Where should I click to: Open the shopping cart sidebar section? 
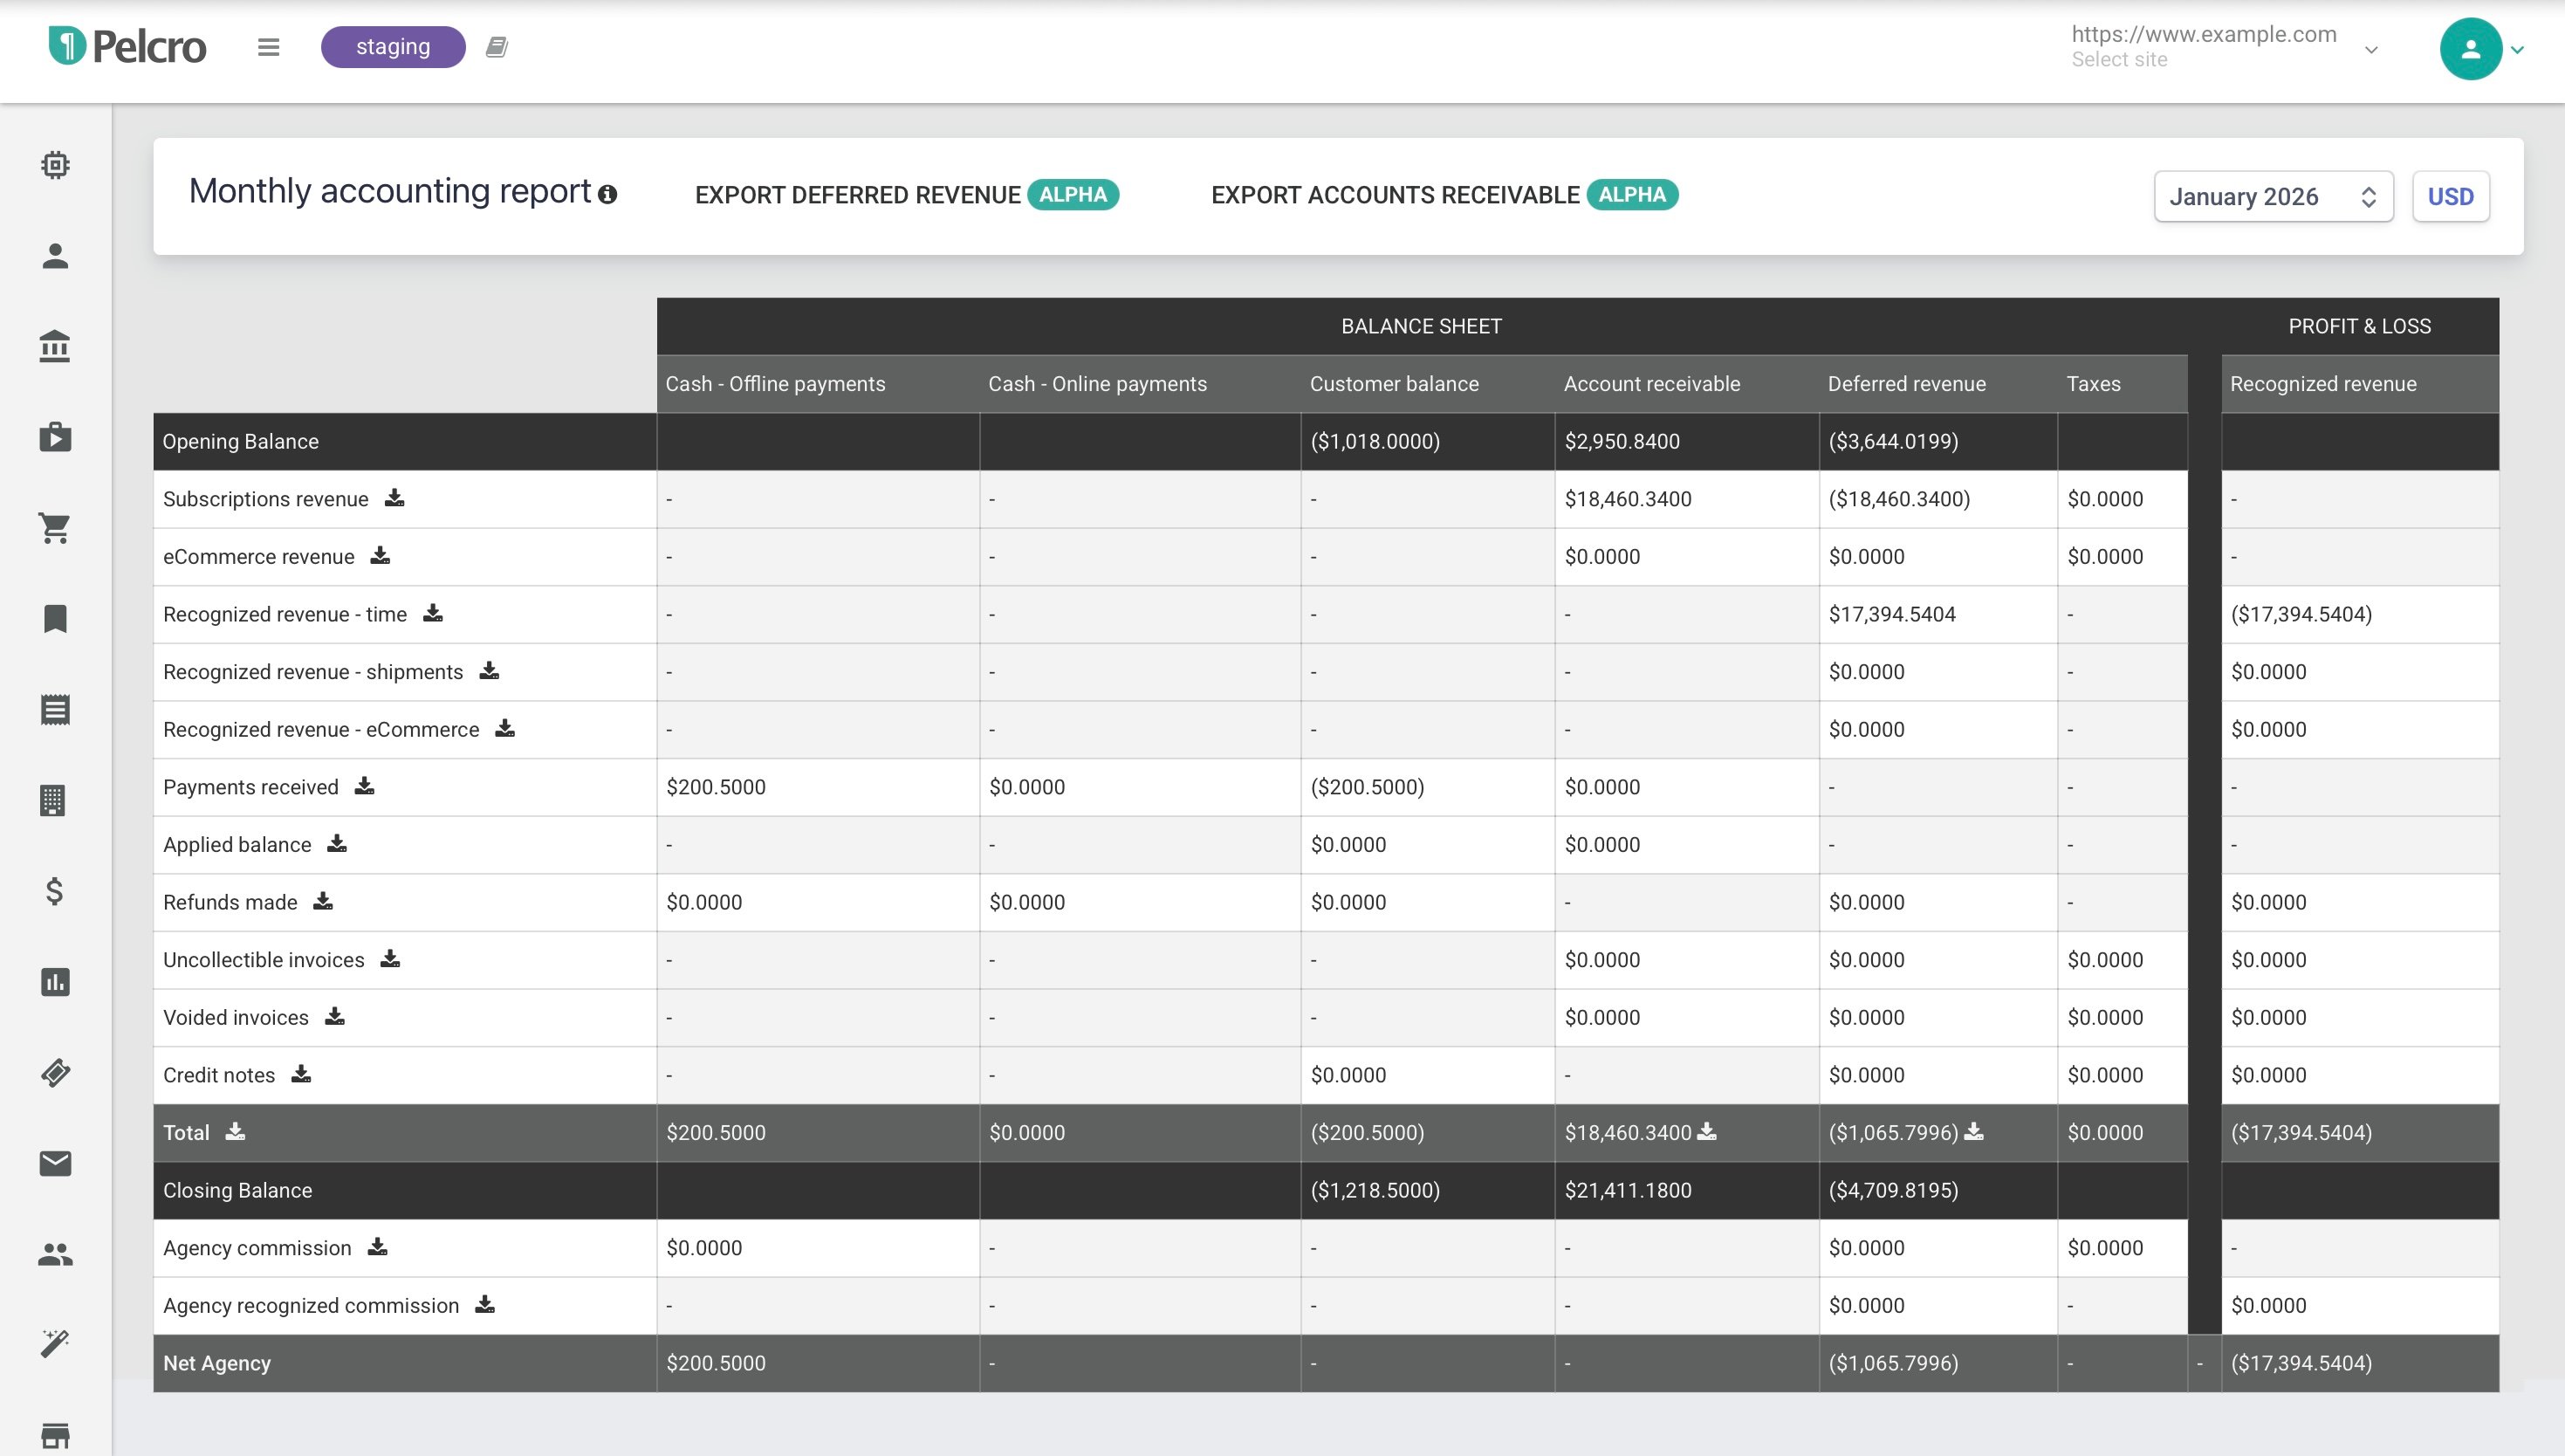click(x=55, y=528)
